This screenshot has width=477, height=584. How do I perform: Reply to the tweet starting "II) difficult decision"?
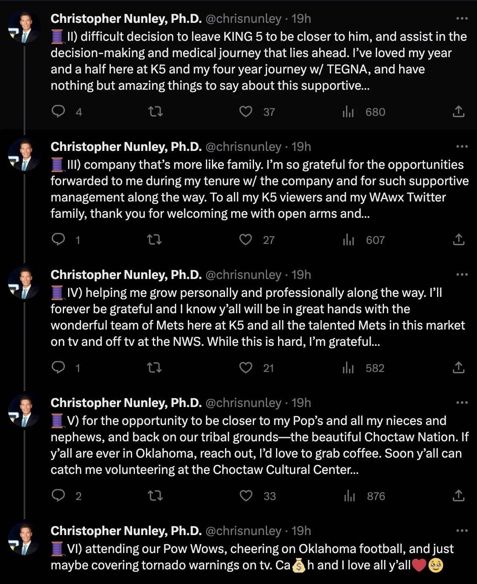58,111
